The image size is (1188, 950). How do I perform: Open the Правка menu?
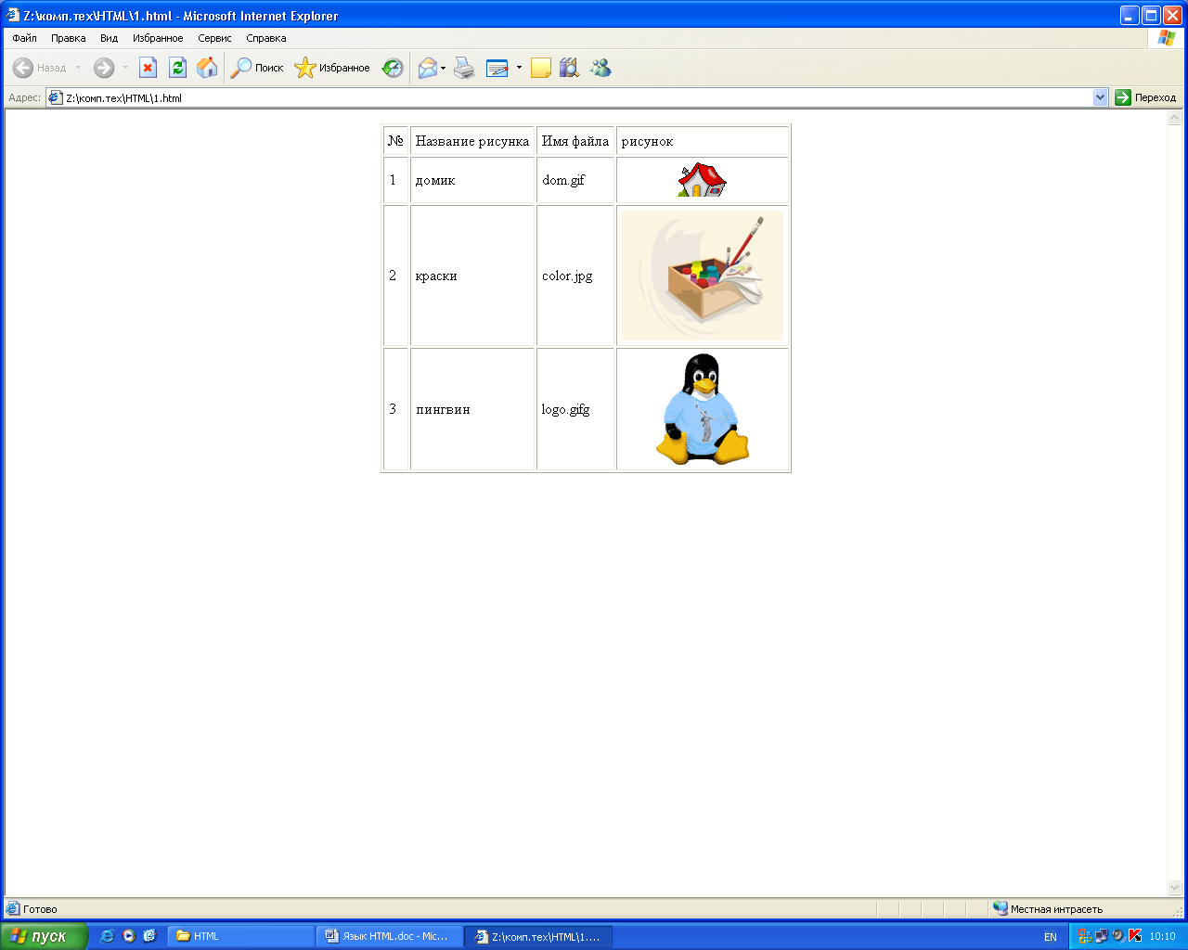[x=69, y=38]
